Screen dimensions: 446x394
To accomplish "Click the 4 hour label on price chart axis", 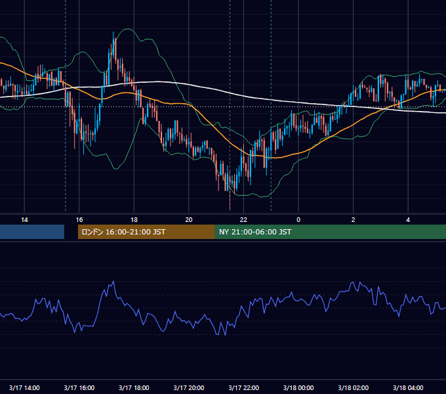I will [408, 220].
